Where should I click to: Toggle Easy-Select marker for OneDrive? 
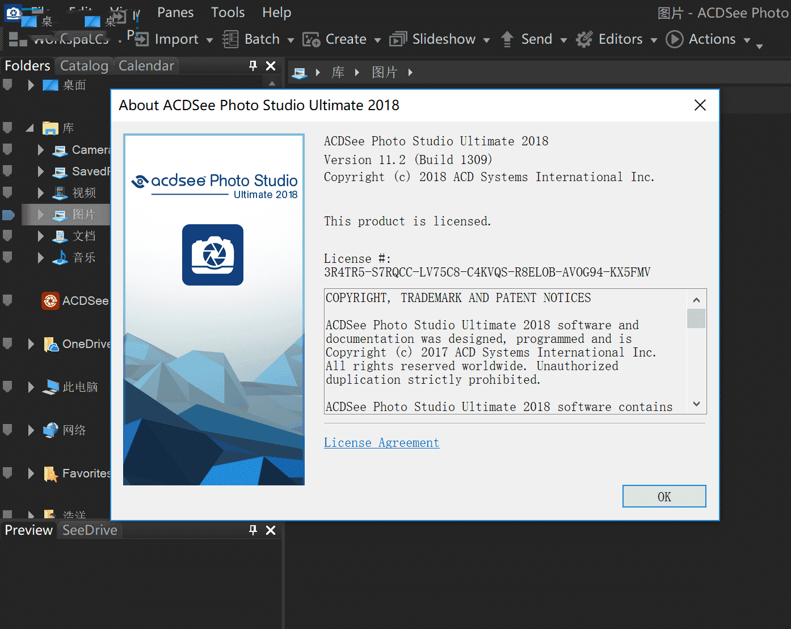pyautogui.click(x=7, y=344)
